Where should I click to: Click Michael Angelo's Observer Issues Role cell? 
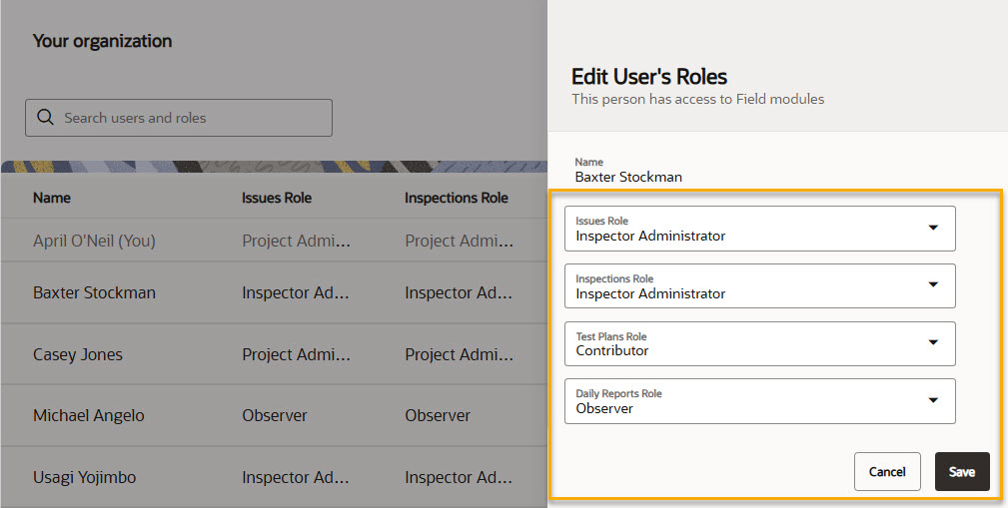[x=275, y=415]
